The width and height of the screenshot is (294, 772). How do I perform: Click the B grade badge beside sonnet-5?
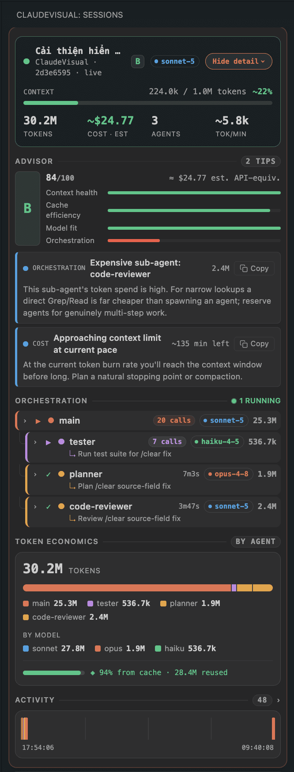point(138,62)
